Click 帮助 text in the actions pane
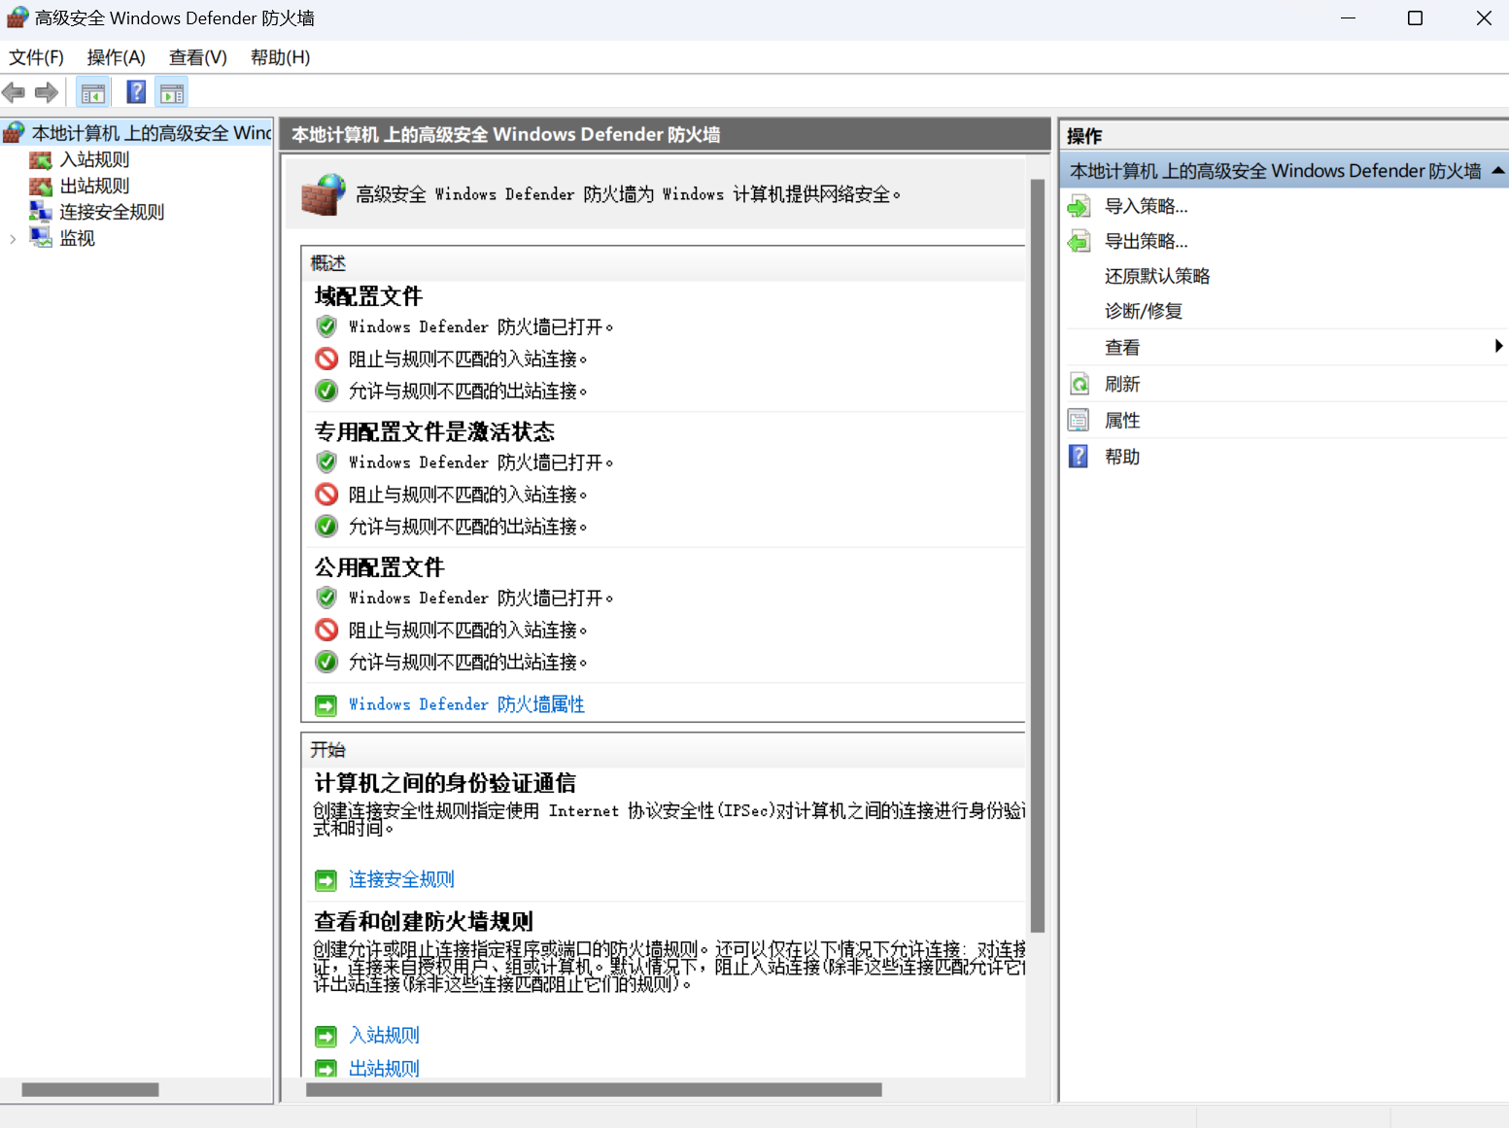The width and height of the screenshot is (1509, 1128). coord(1122,457)
